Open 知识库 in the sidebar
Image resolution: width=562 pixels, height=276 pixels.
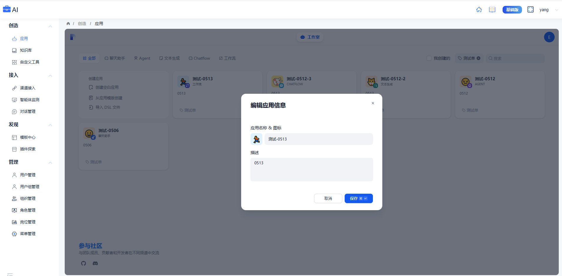26,50
